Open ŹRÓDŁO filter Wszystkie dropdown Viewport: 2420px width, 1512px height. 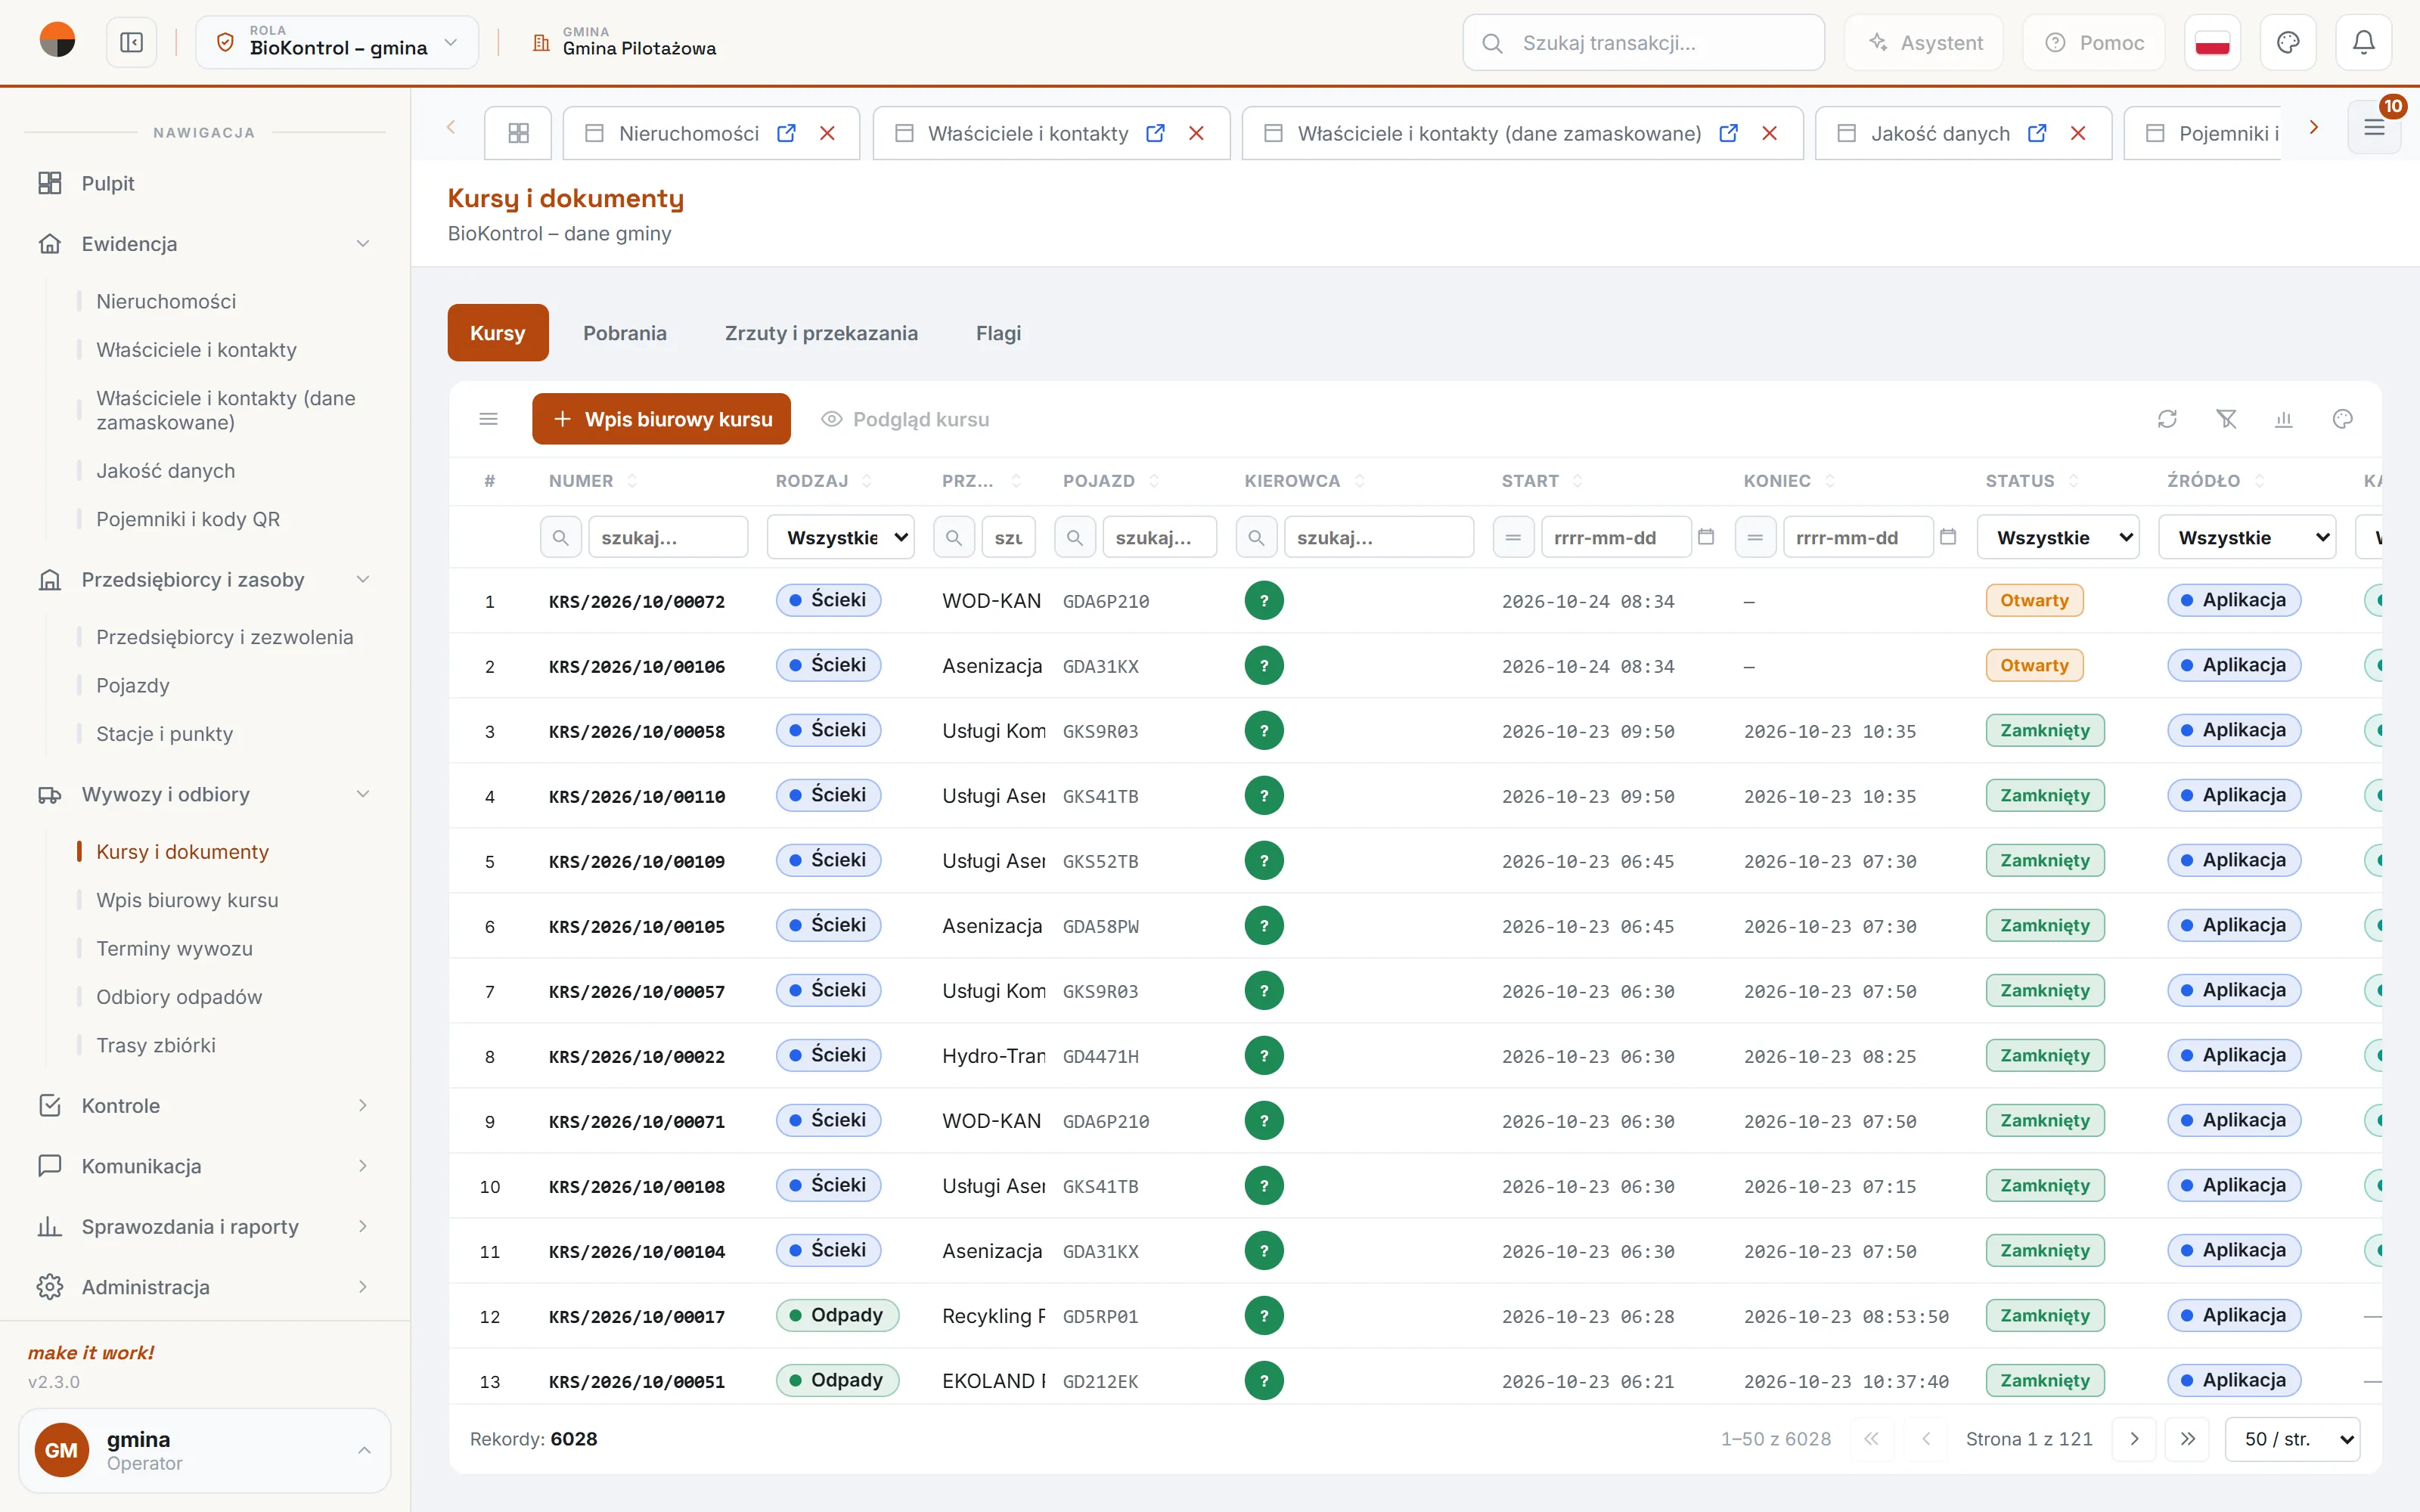2247,537
